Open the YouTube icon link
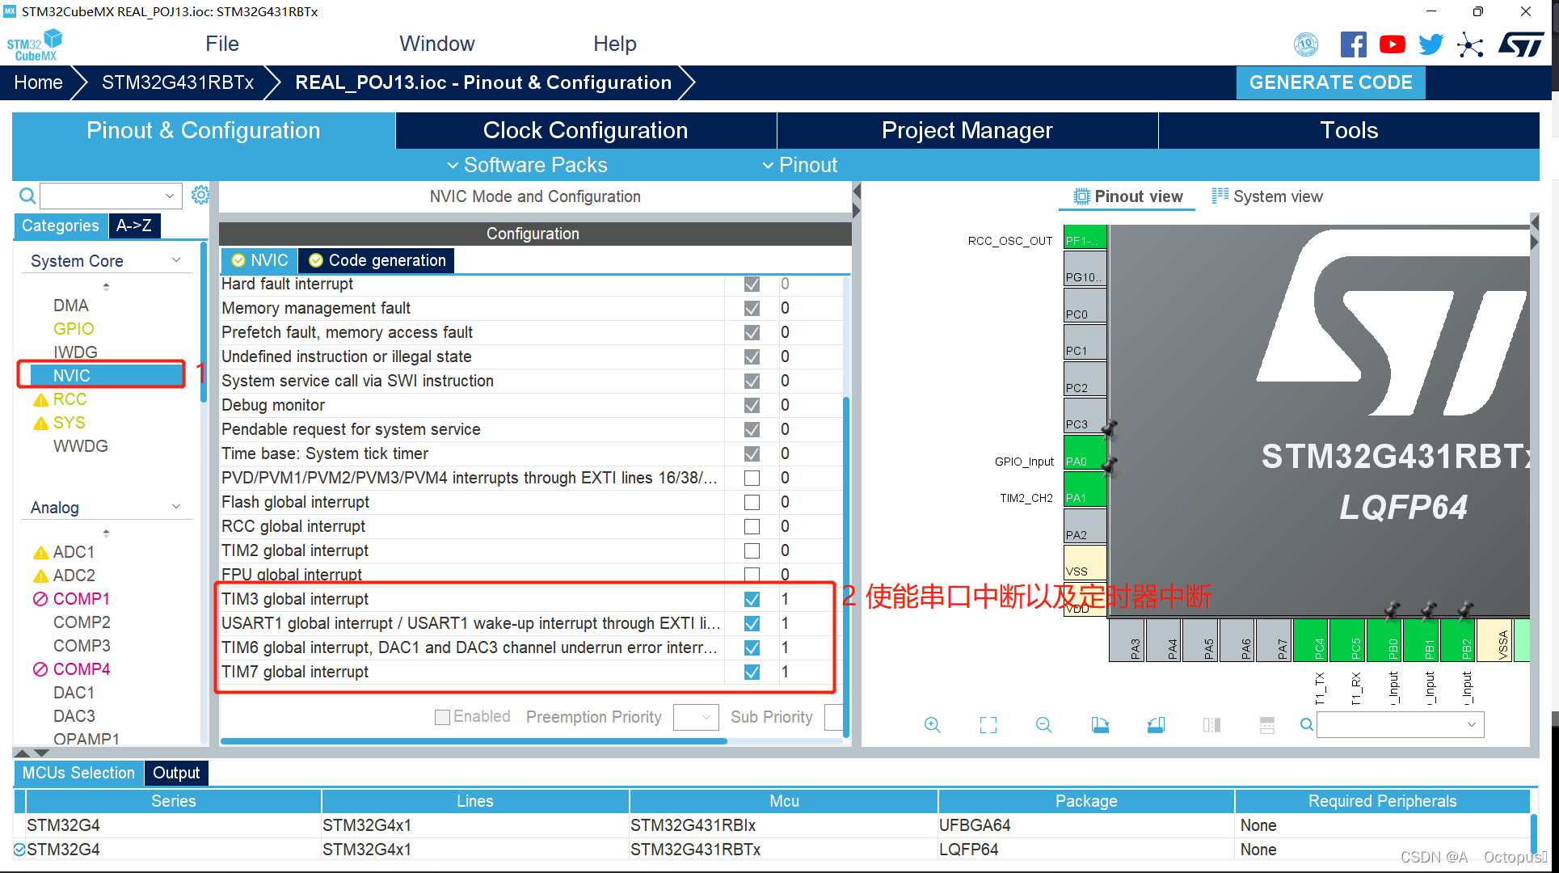Image resolution: width=1559 pixels, height=873 pixels. (1392, 44)
